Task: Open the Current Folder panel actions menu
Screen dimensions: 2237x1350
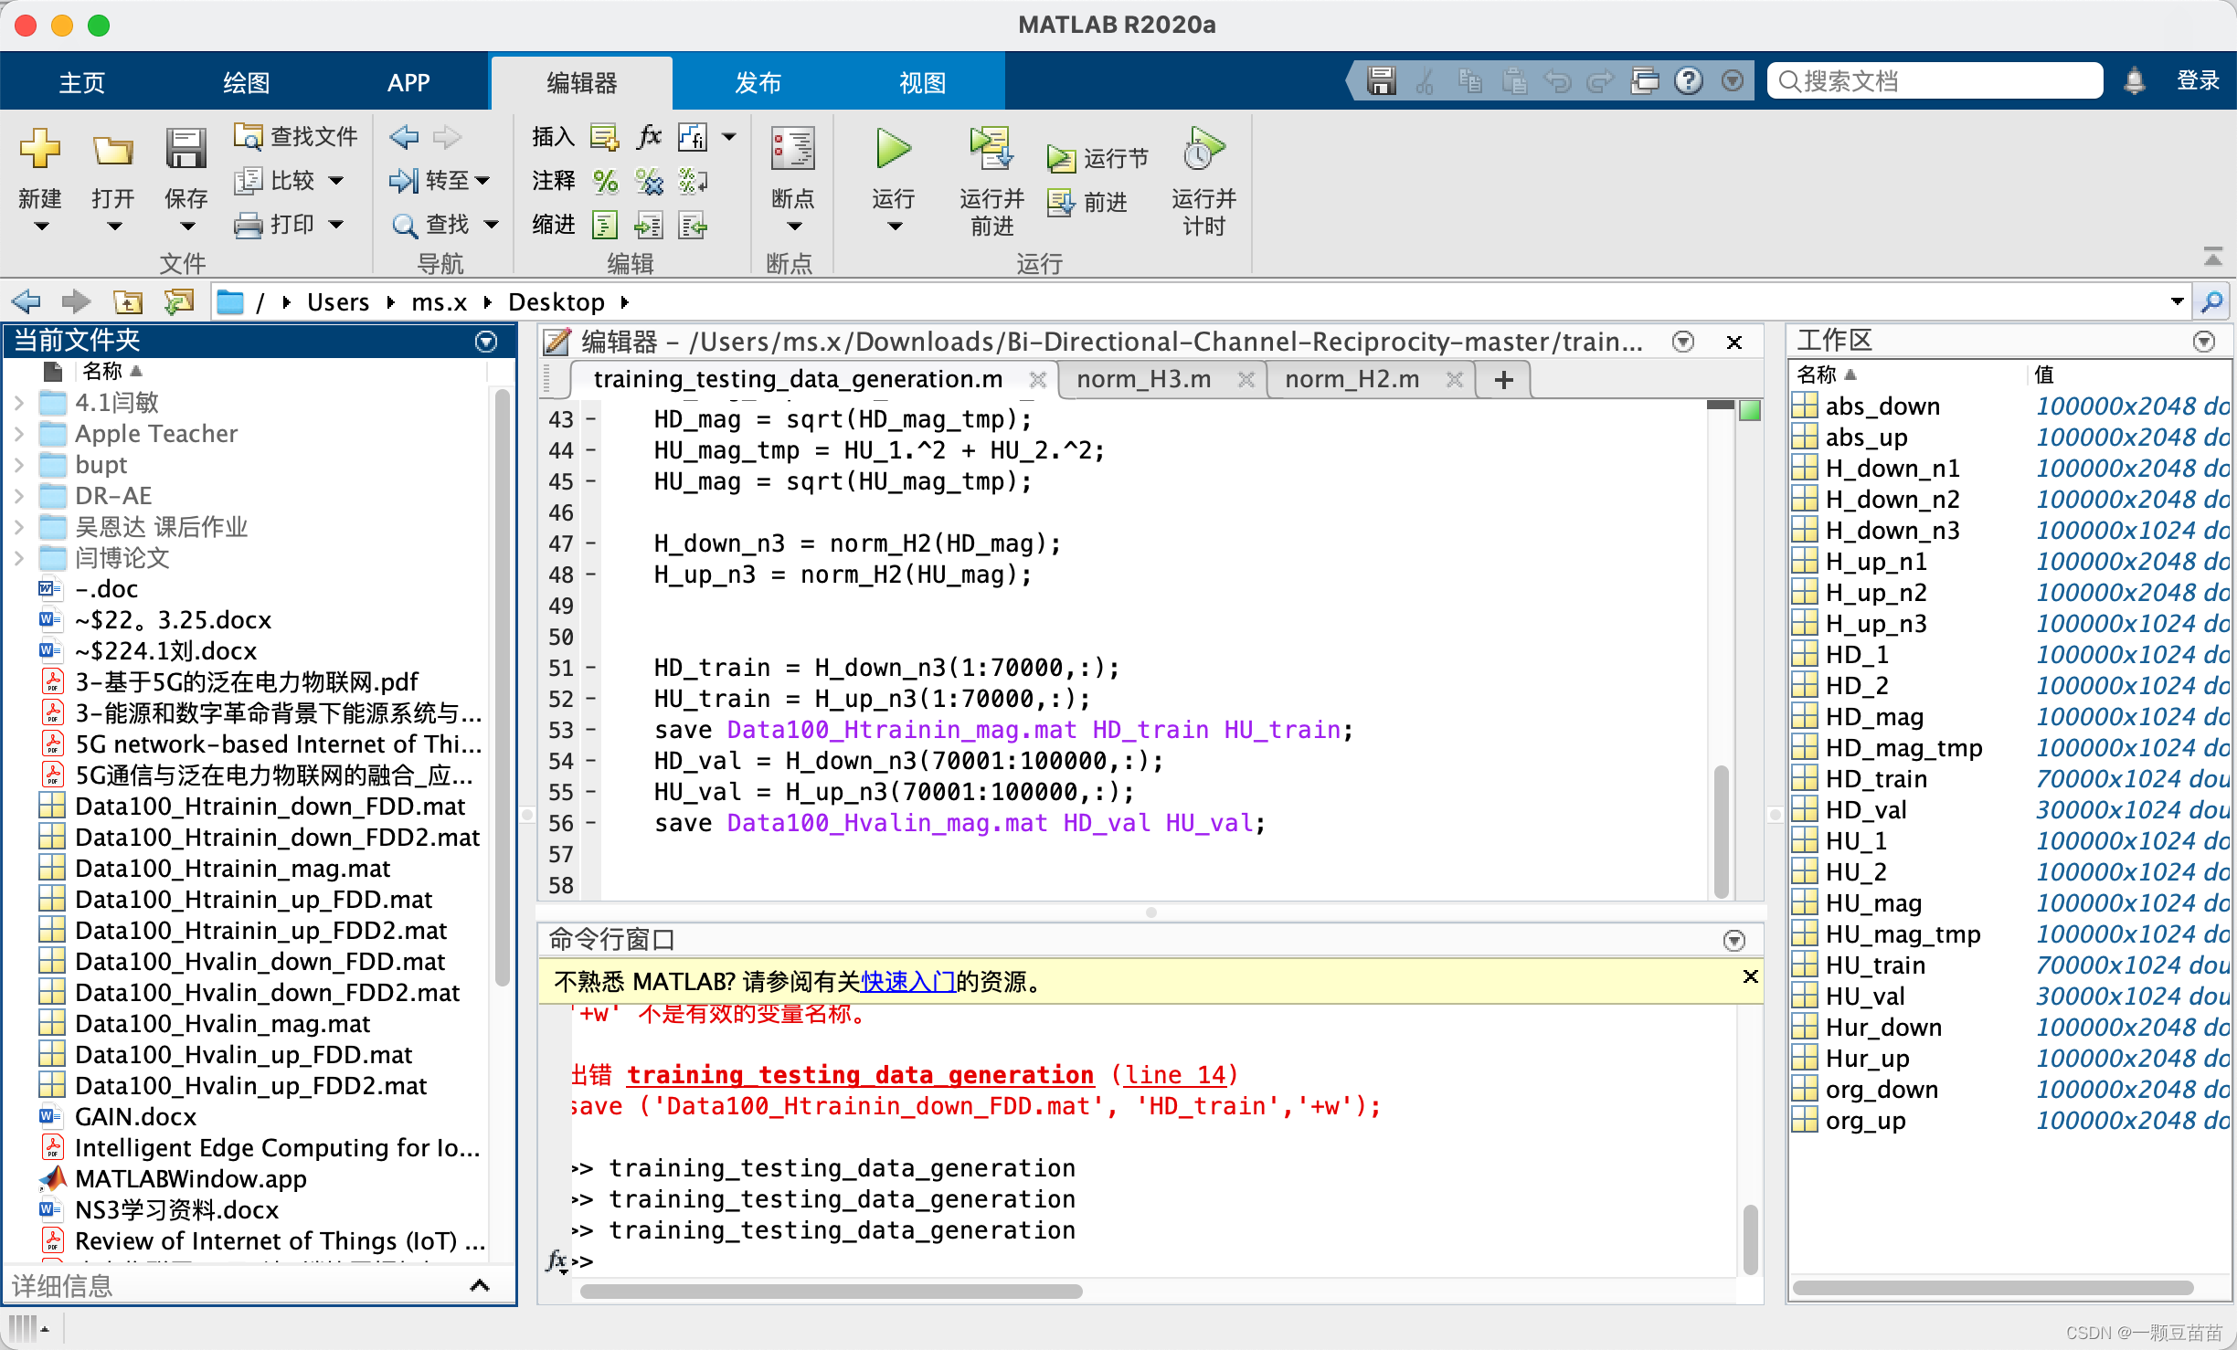Action: point(486,341)
